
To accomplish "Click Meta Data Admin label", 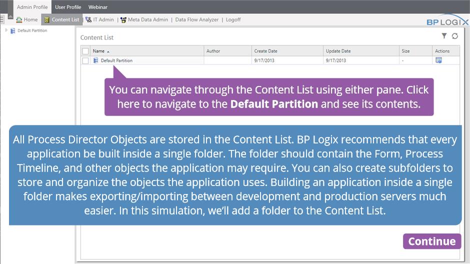I will pyautogui.click(x=148, y=20).
